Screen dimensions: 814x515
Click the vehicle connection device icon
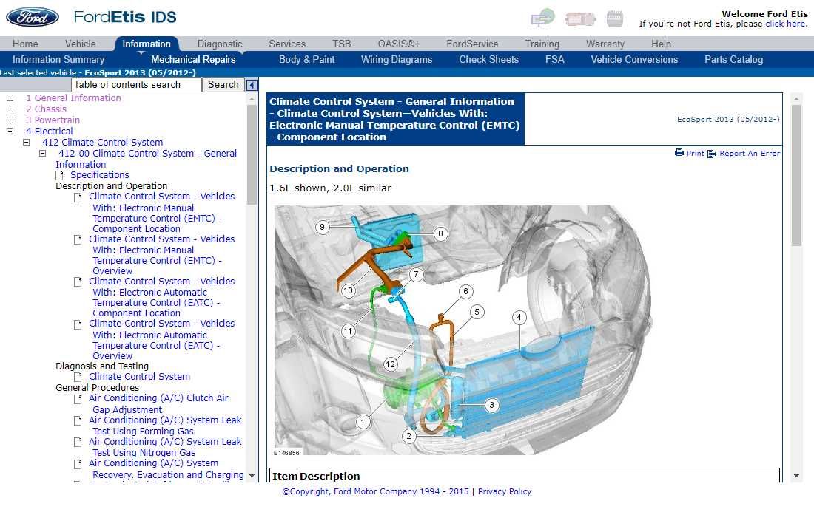(x=580, y=19)
